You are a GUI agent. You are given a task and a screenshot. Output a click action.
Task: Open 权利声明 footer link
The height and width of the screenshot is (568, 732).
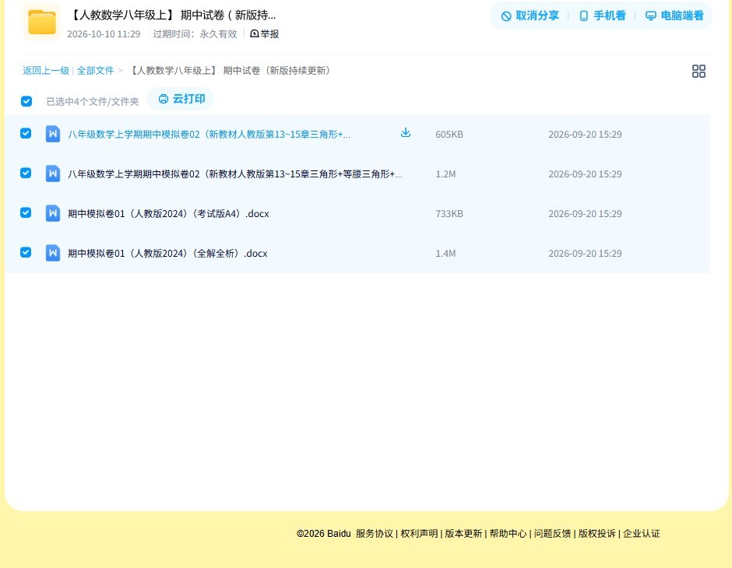click(x=419, y=534)
